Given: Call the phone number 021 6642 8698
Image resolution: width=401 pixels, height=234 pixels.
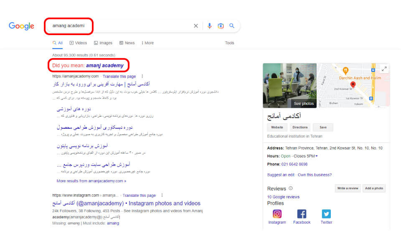Looking at the screenshot, I should click(294, 164).
